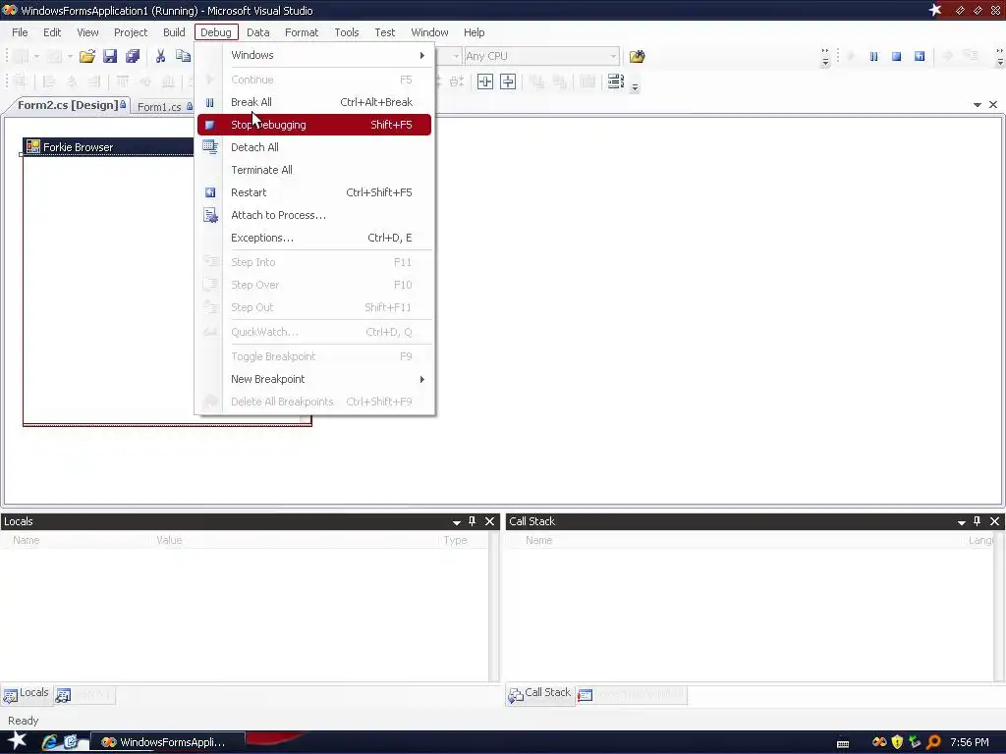Click the Copy icon in toolbar

click(x=183, y=56)
